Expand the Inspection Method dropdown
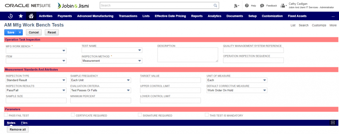 tap(140, 61)
